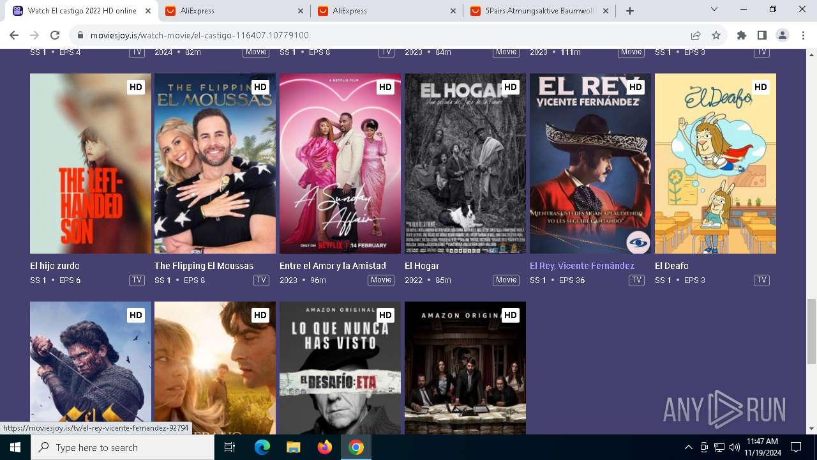Screen dimensions: 817x460
Task: Close the first AliExpress tab
Action: 301,11
